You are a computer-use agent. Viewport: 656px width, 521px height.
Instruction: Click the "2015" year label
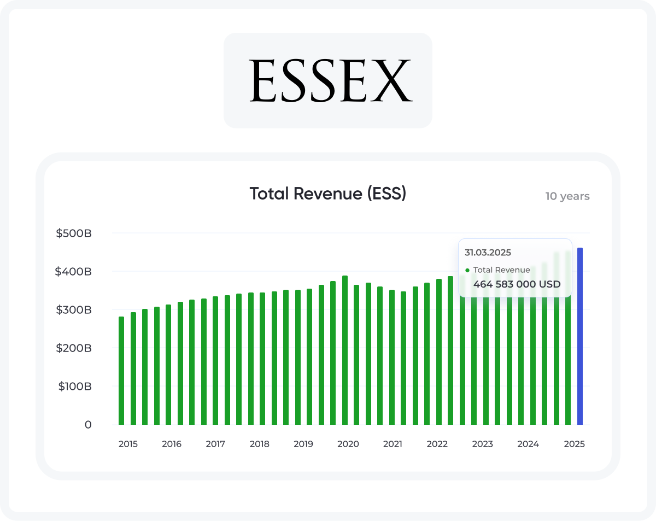(128, 444)
